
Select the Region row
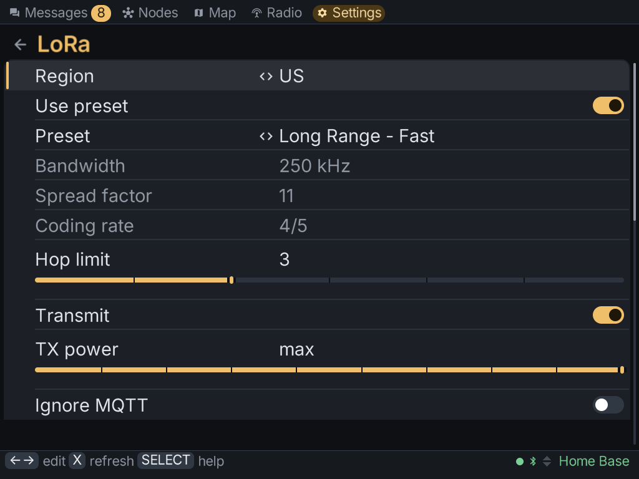coord(318,76)
